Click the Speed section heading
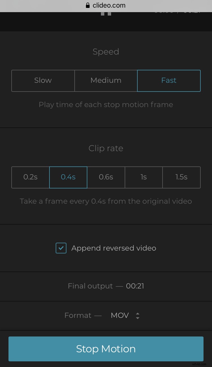 point(106,52)
